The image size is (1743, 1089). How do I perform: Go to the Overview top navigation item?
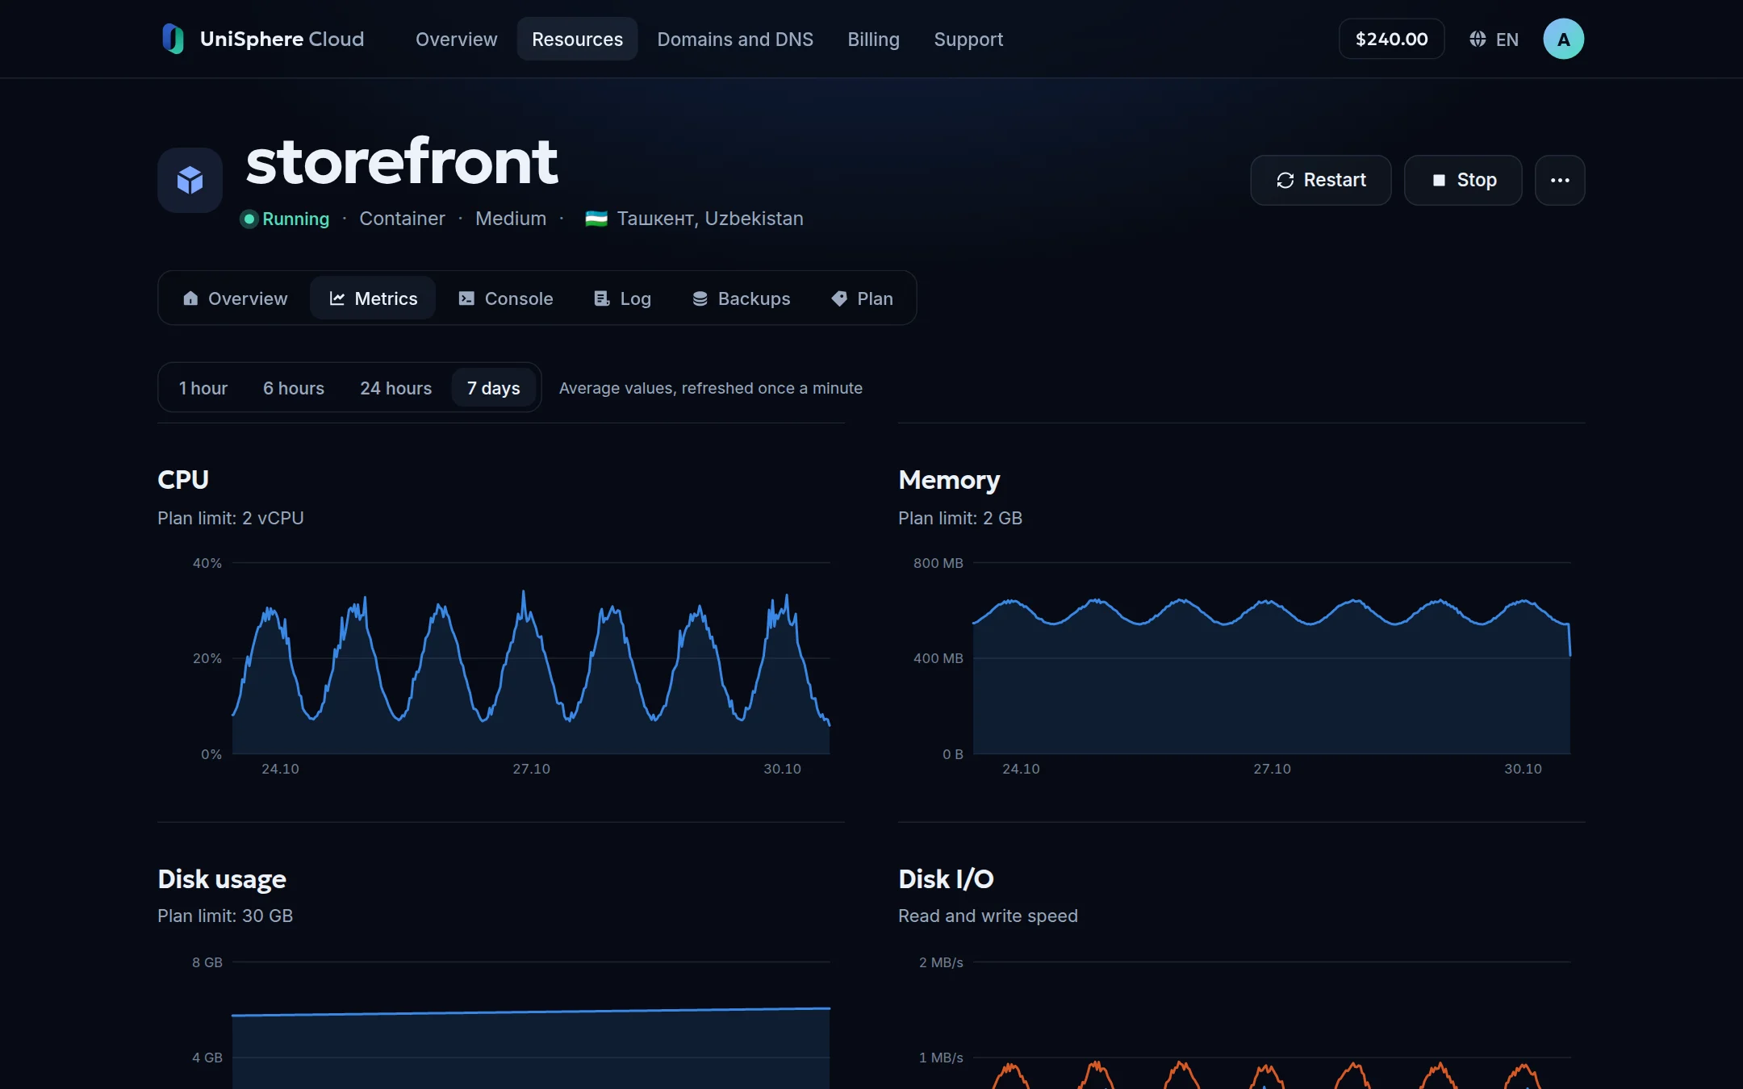(456, 39)
